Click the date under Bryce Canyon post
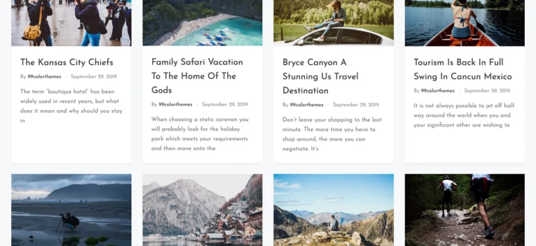The width and height of the screenshot is (536, 246). (356, 105)
